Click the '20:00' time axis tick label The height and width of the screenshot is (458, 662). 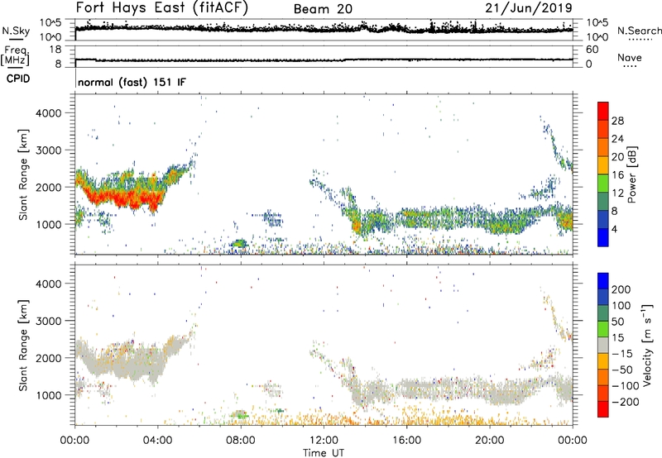click(x=489, y=441)
